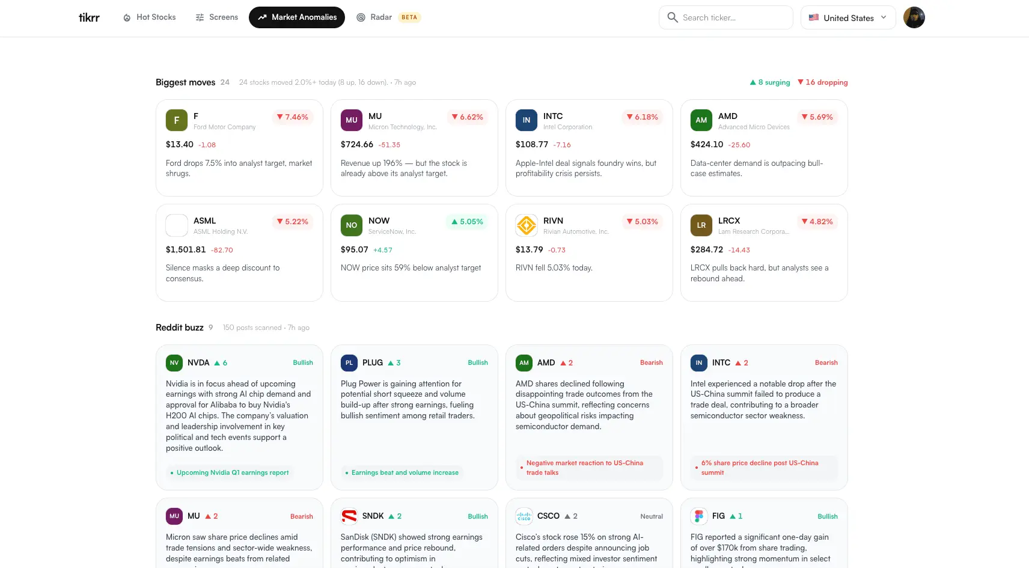Click the SanDisk SNDK logo
Viewport: 1029px width, 568px height.
click(x=349, y=516)
